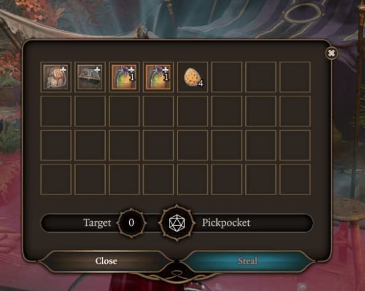Pick the first orange-highlighted pouch item
The height and width of the screenshot is (291, 365).
pos(124,77)
